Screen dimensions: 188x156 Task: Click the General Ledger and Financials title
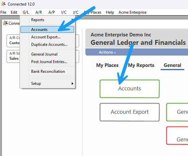click(x=138, y=43)
